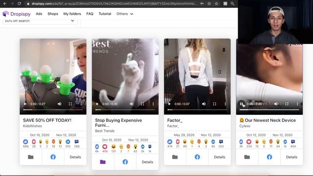313x176 pixels.
Task: Click the Stop Buying Expensive Furni... title
Action: pyautogui.click(x=118, y=123)
